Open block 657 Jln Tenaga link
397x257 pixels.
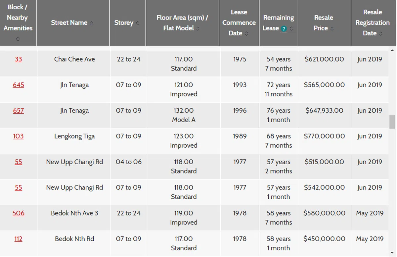click(x=18, y=111)
